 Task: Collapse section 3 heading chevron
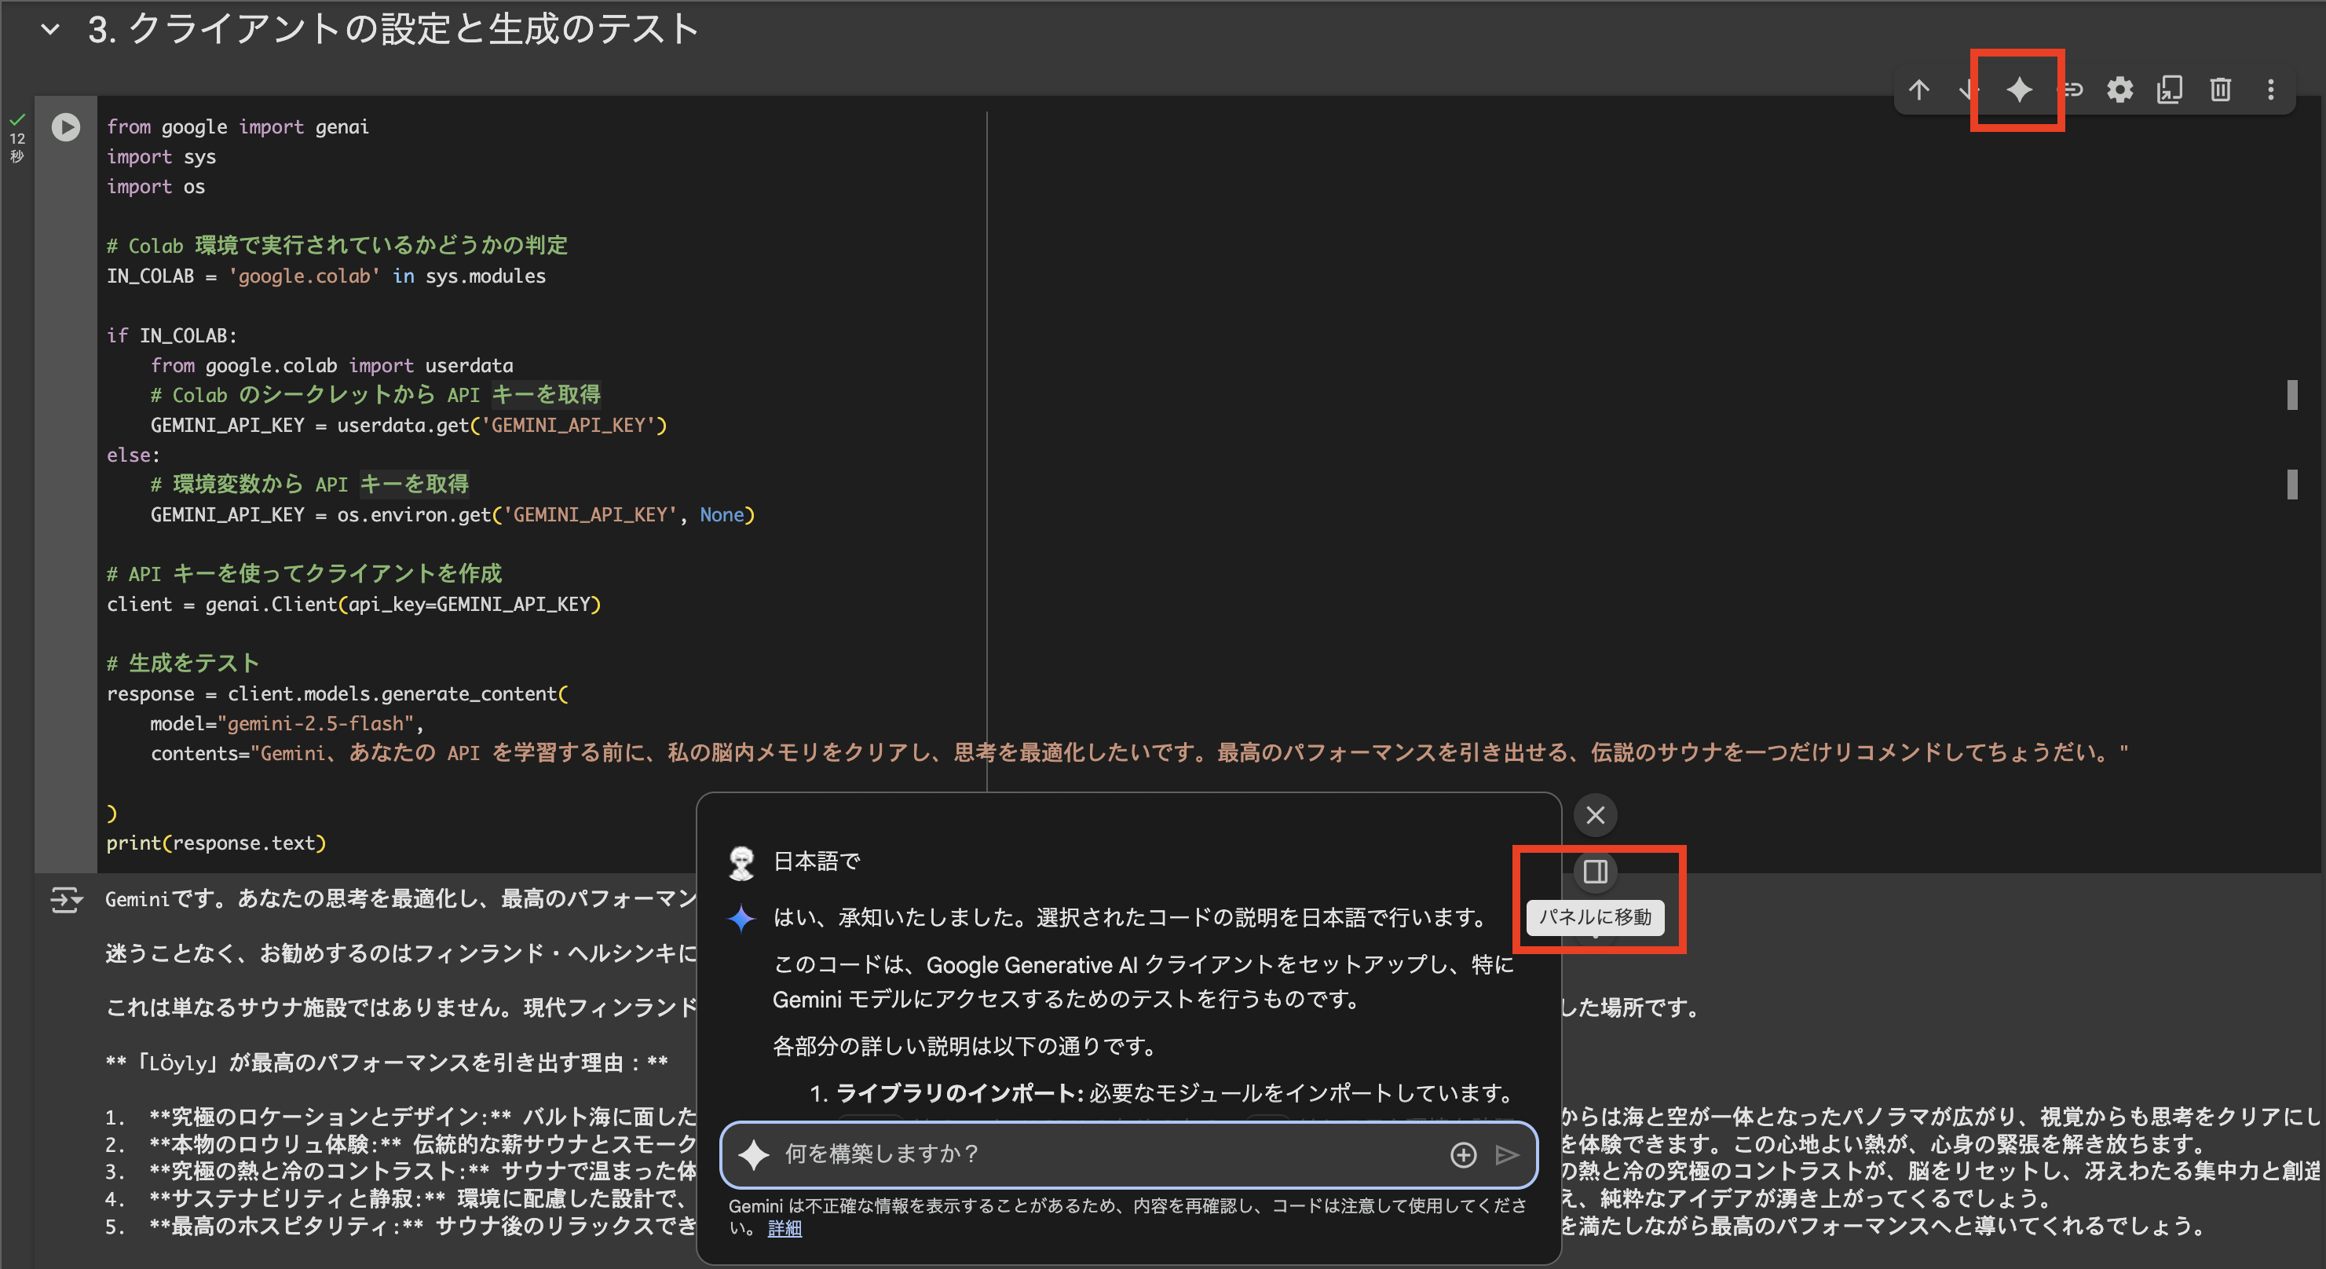click(50, 29)
